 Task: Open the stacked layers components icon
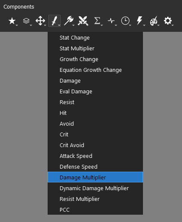27,21
